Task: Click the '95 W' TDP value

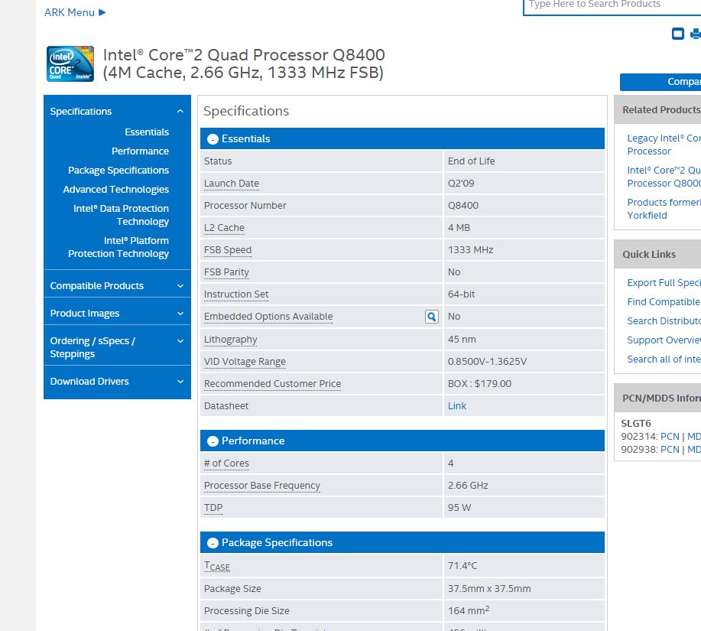Action: point(459,508)
